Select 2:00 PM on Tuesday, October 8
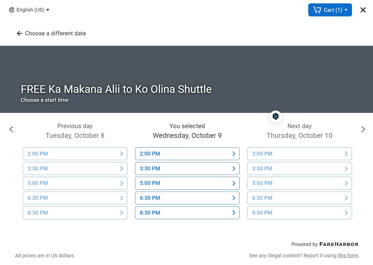The height and width of the screenshot is (265, 373). (75, 154)
